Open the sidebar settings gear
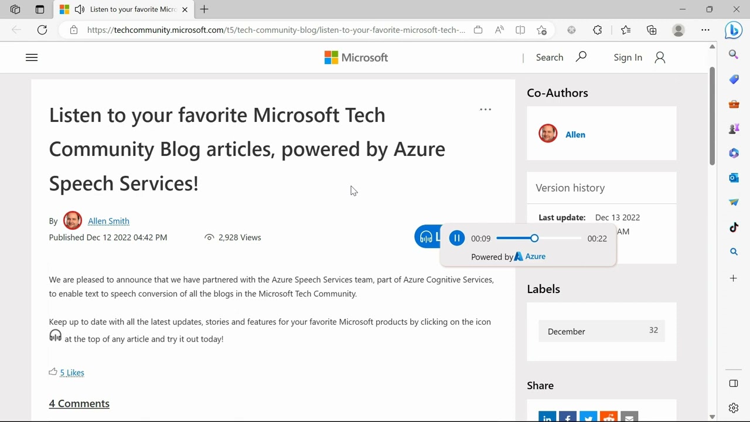 [x=734, y=408]
